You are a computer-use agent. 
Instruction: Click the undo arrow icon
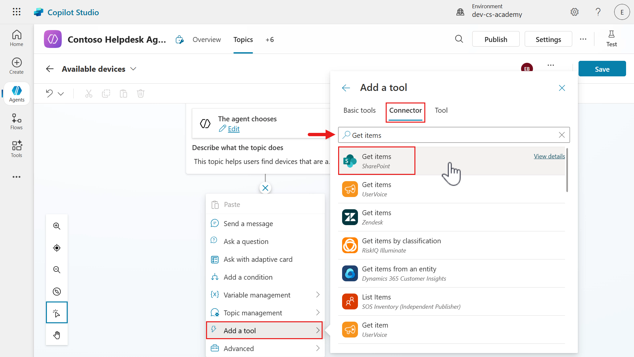[x=50, y=94]
